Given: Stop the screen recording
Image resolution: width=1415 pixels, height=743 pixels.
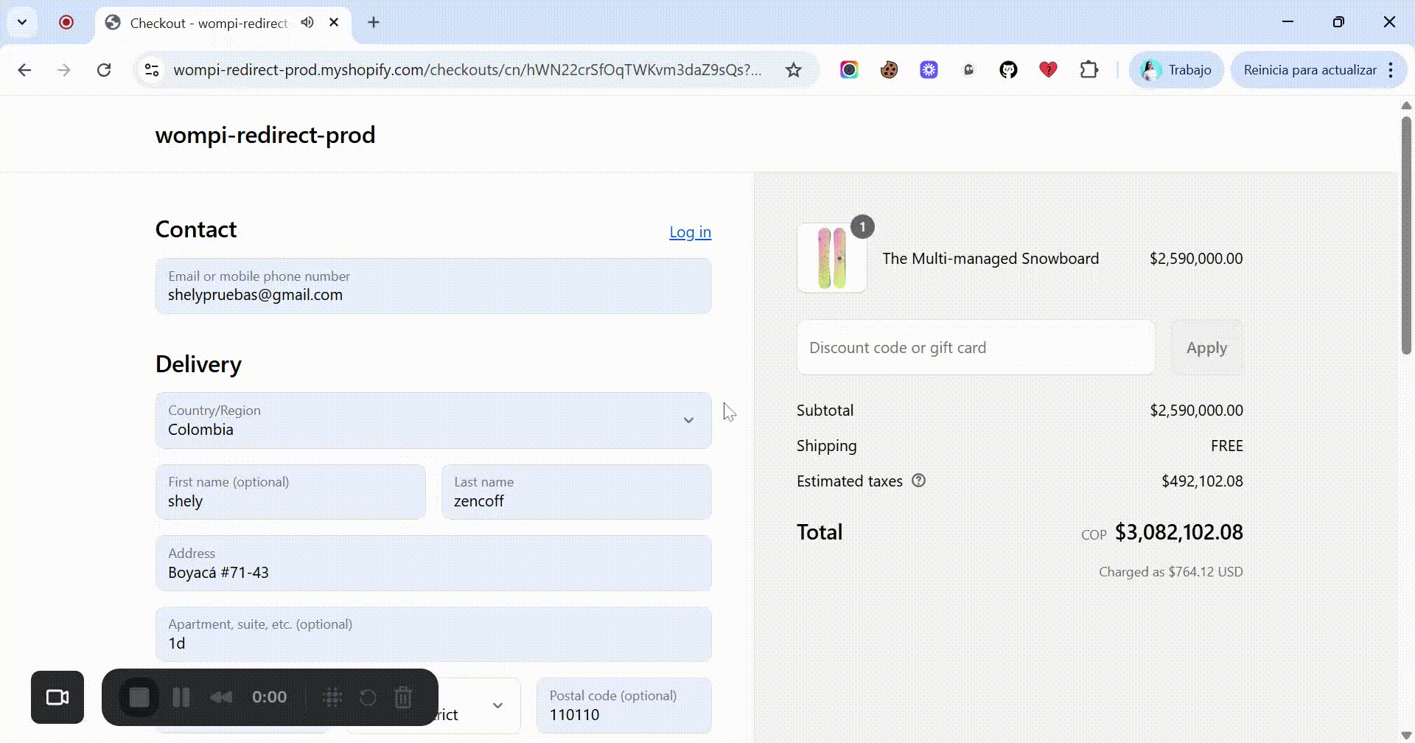Looking at the screenshot, I should [x=139, y=697].
